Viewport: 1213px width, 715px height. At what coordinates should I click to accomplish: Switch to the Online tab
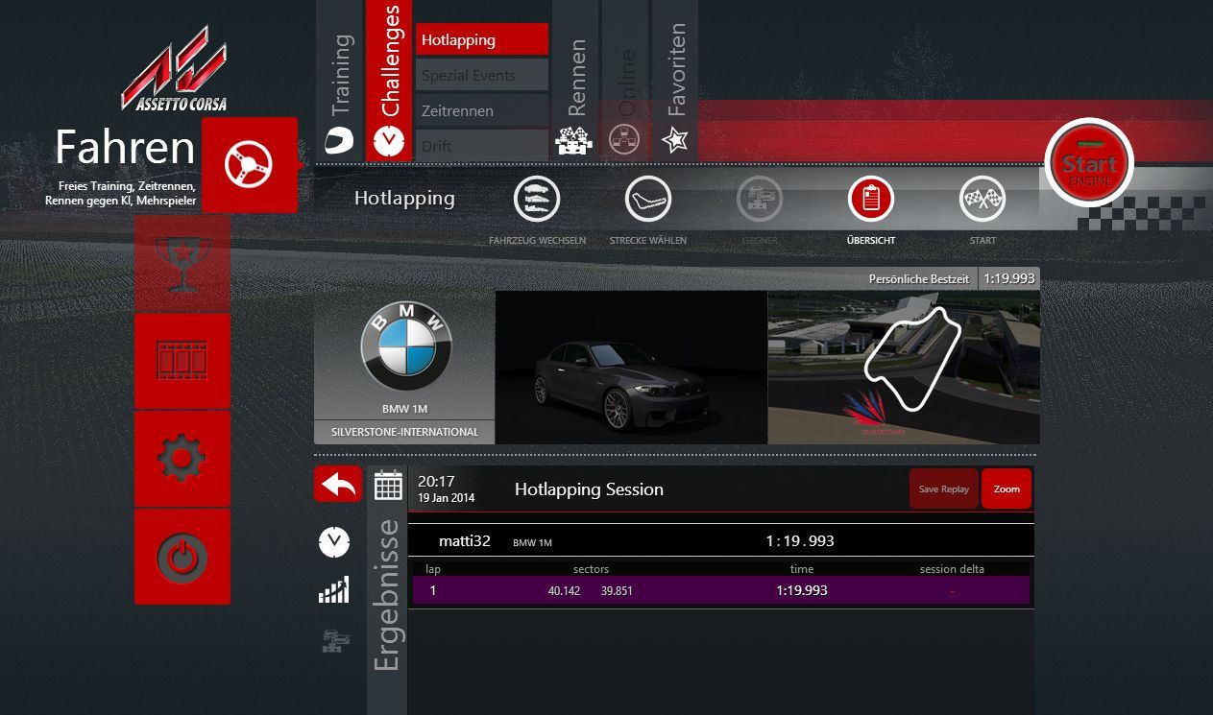click(x=625, y=82)
